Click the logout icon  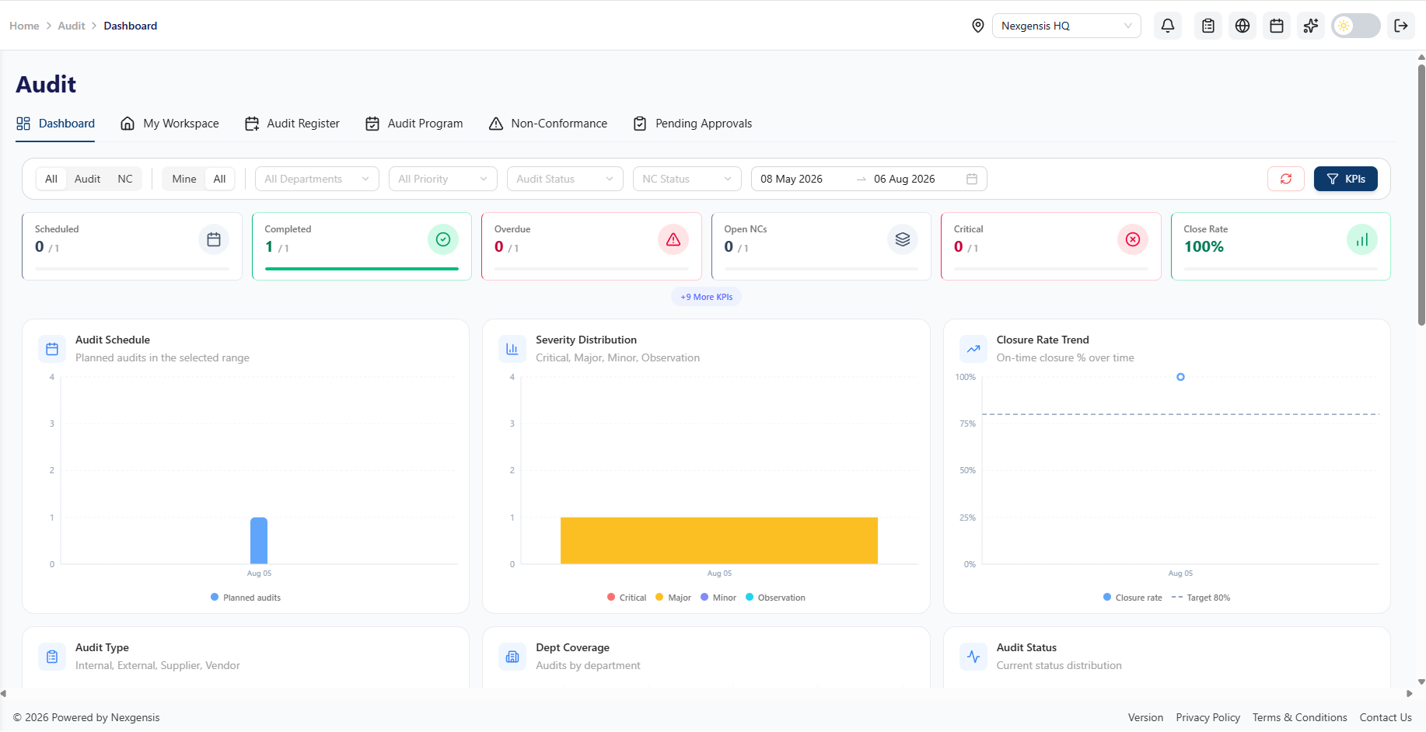pos(1401,26)
